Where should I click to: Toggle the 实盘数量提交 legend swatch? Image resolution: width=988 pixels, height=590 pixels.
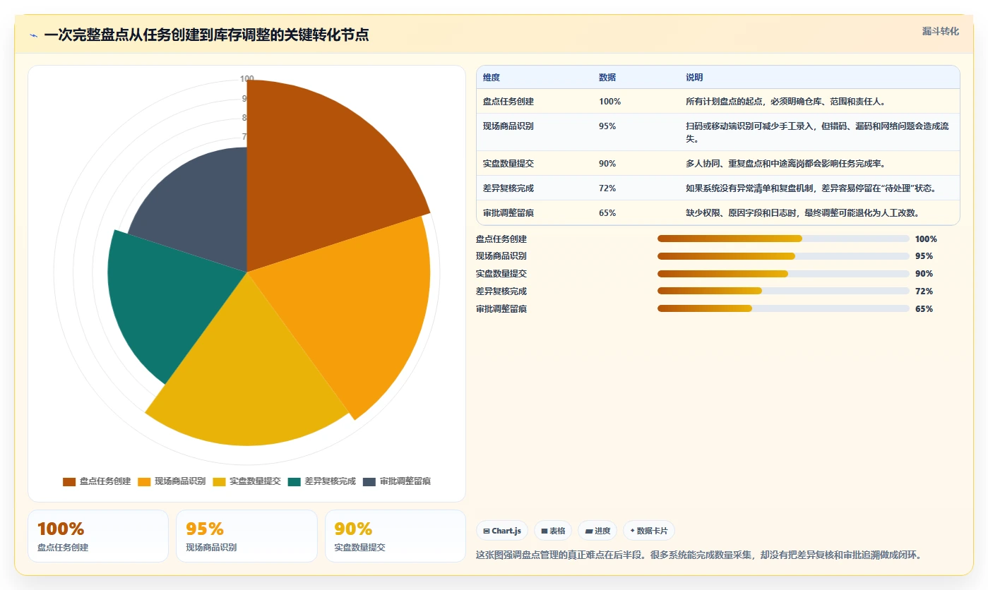(x=219, y=481)
